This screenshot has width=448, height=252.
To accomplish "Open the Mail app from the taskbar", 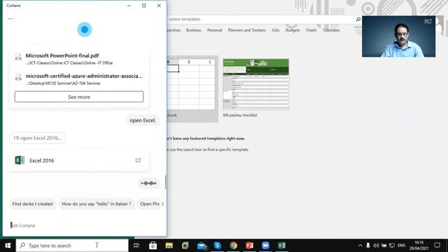I will click(x=202, y=246).
